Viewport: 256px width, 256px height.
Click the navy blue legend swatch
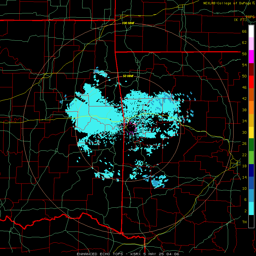(251, 170)
